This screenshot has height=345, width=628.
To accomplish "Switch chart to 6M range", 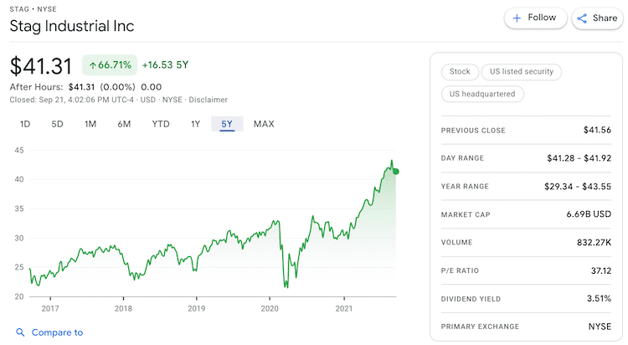I will click(x=124, y=124).
